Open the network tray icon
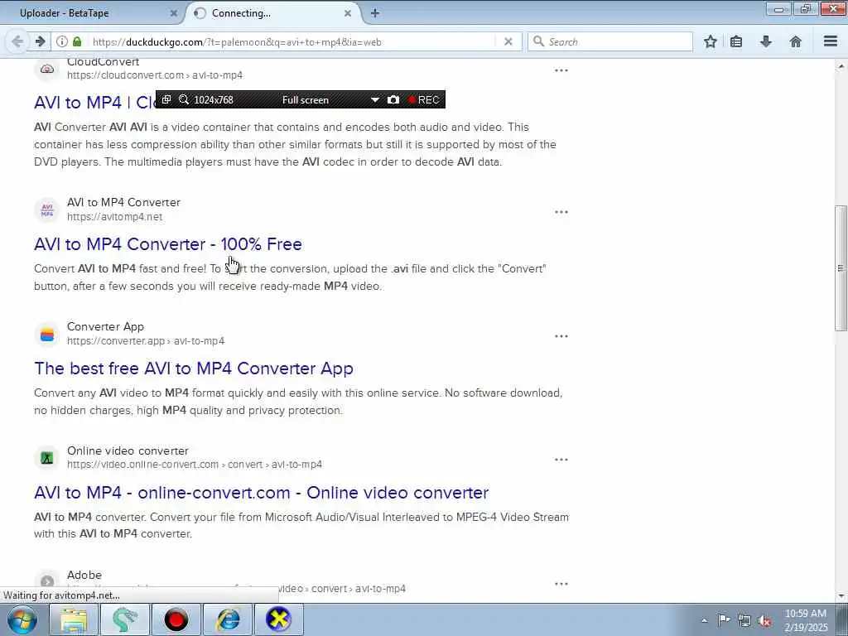Screen dimensions: 848x636 click(744, 620)
